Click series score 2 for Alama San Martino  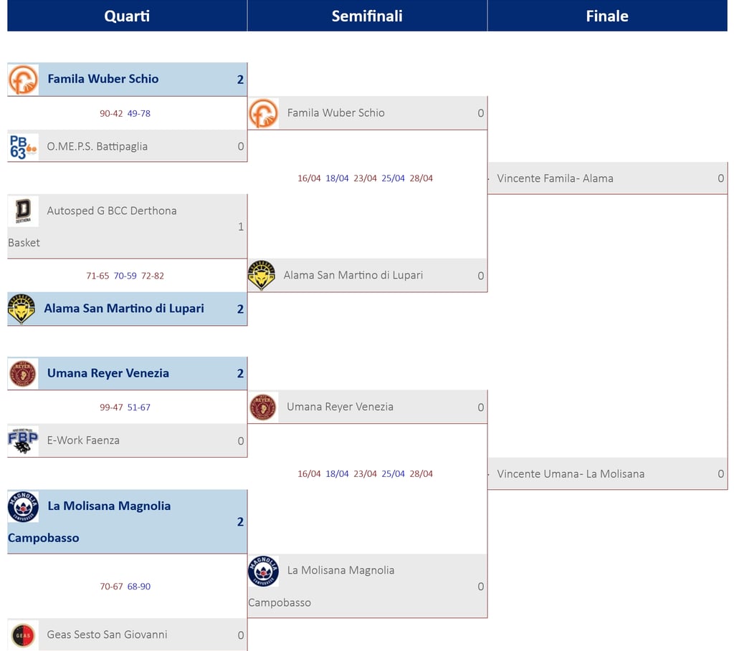coord(240,309)
